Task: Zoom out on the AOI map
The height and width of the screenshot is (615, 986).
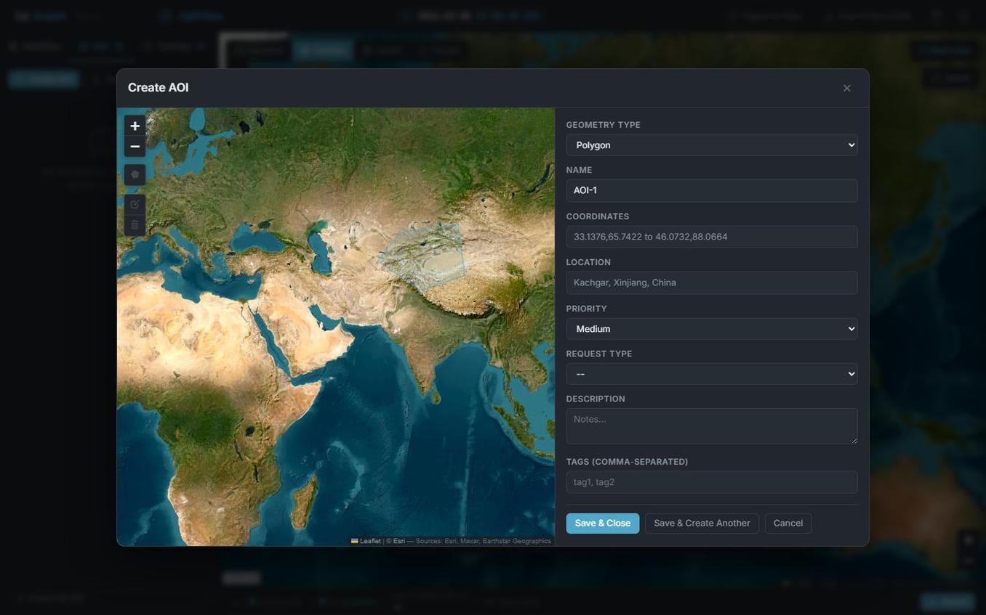Action: [x=135, y=147]
